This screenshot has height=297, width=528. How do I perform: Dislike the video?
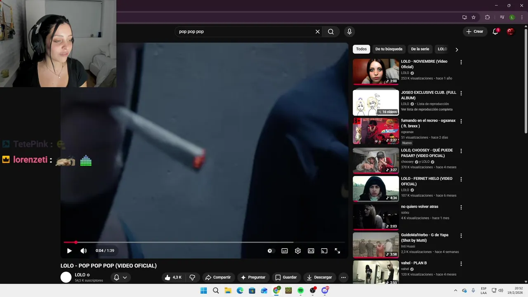coord(192,278)
